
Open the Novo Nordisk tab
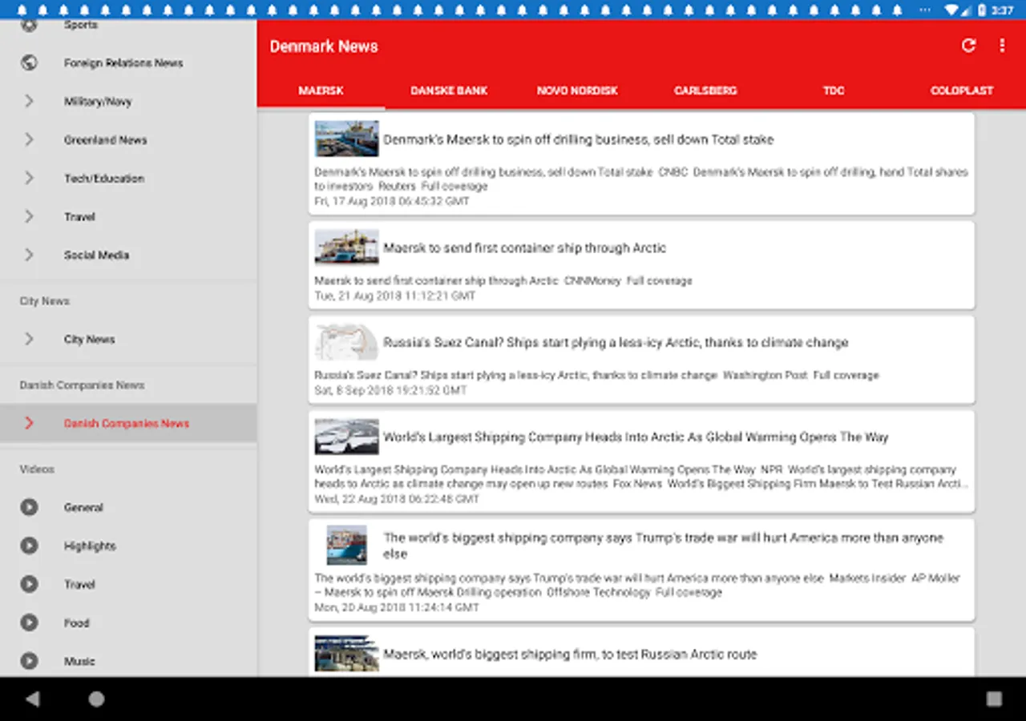[577, 91]
